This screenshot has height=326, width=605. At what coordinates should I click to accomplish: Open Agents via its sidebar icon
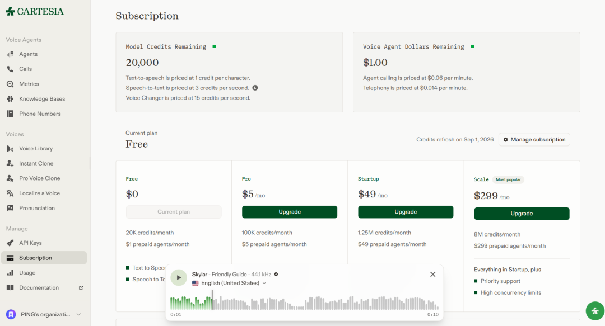point(10,54)
